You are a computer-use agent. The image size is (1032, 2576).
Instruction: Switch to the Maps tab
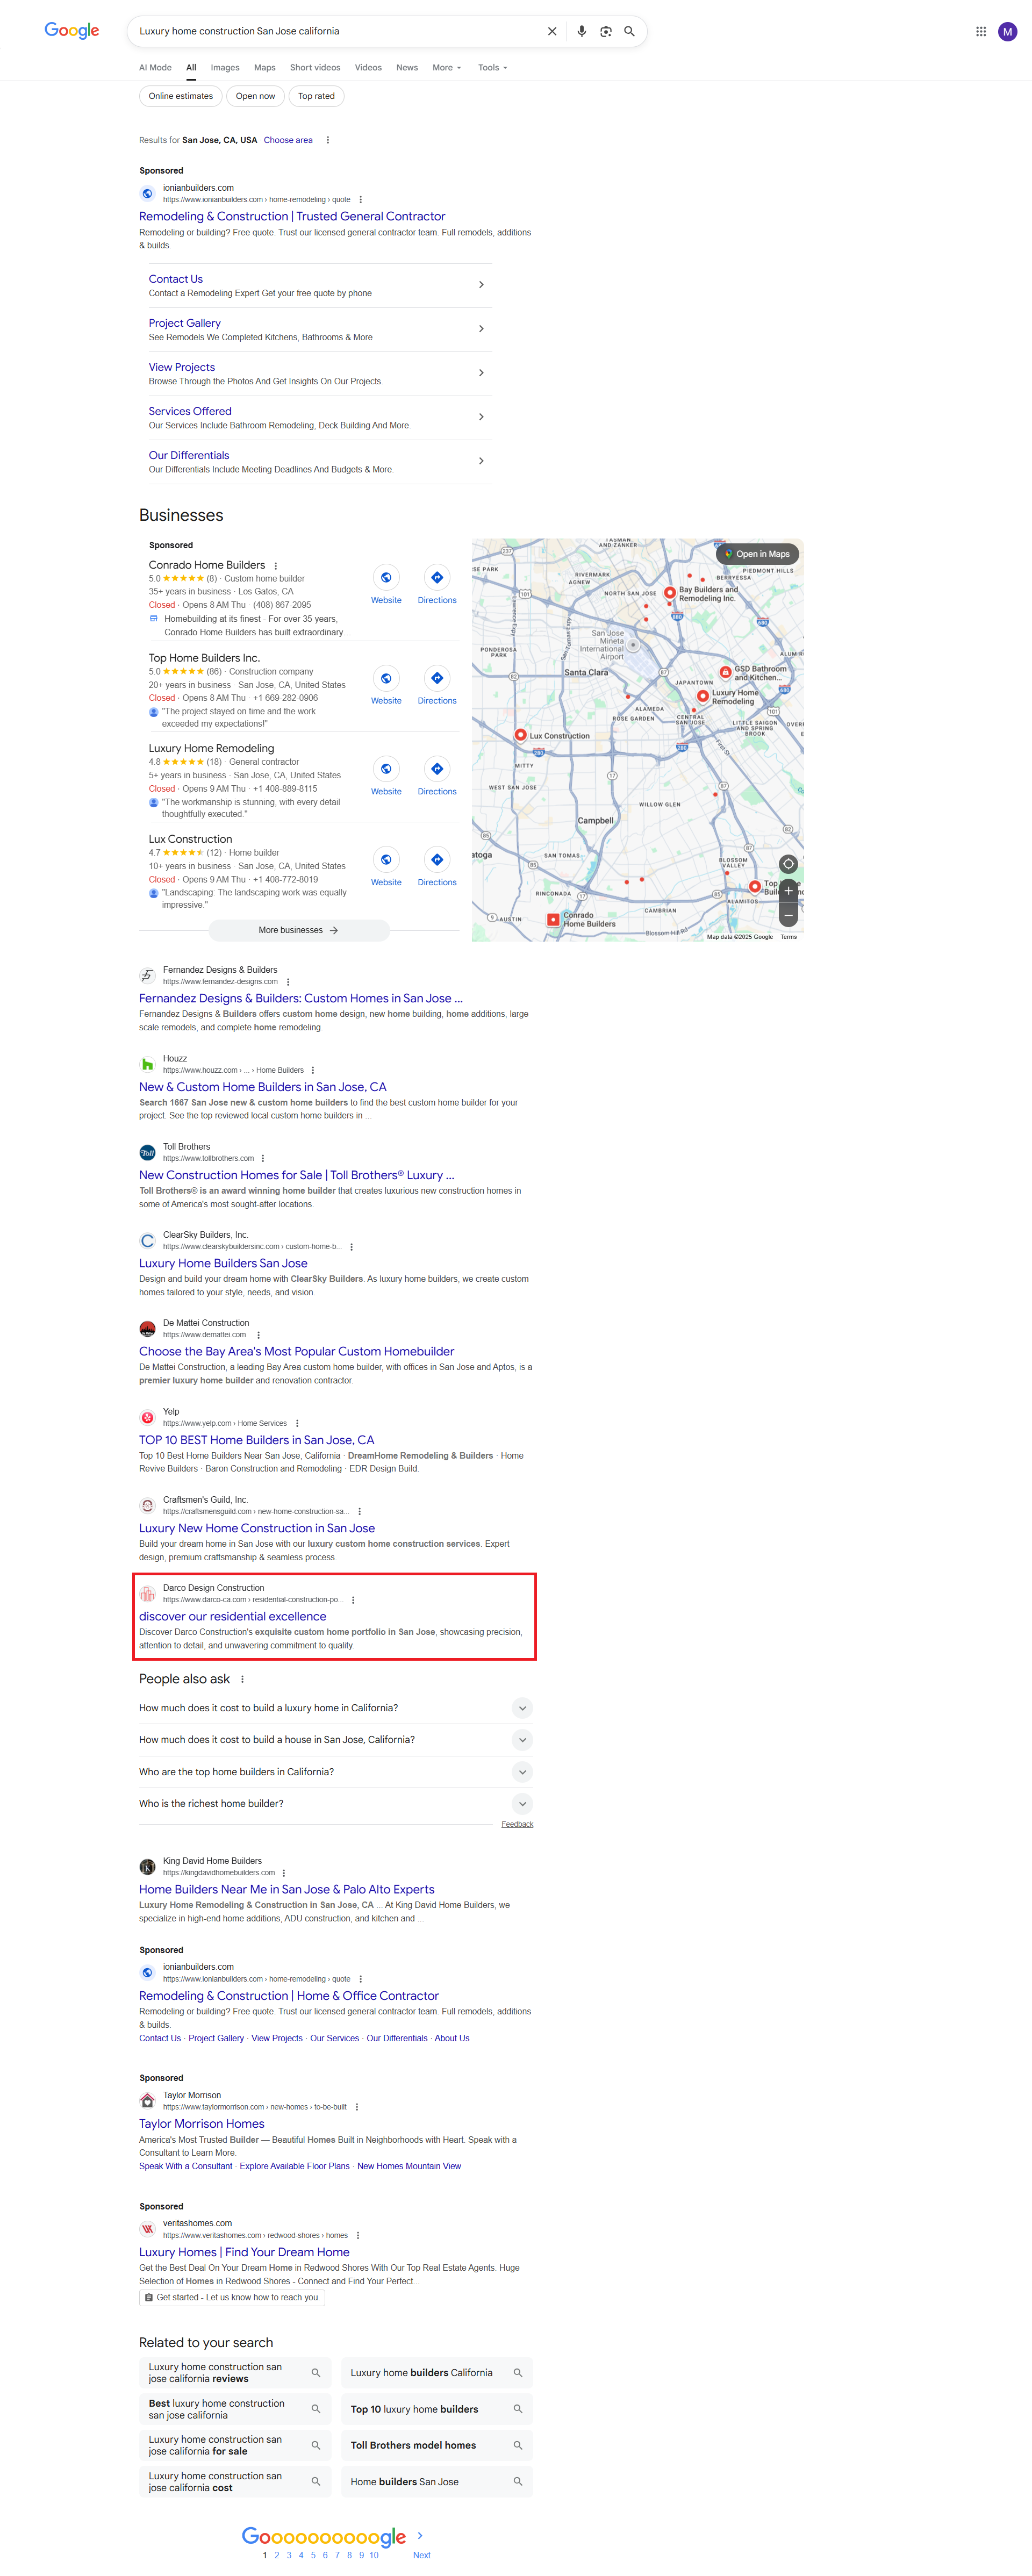point(265,68)
